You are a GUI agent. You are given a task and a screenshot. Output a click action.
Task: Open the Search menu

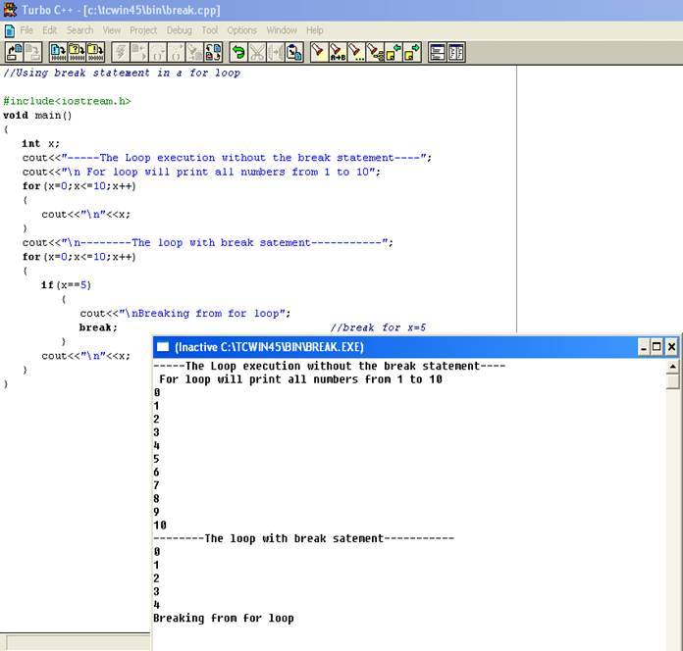click(x=79, y=30)
